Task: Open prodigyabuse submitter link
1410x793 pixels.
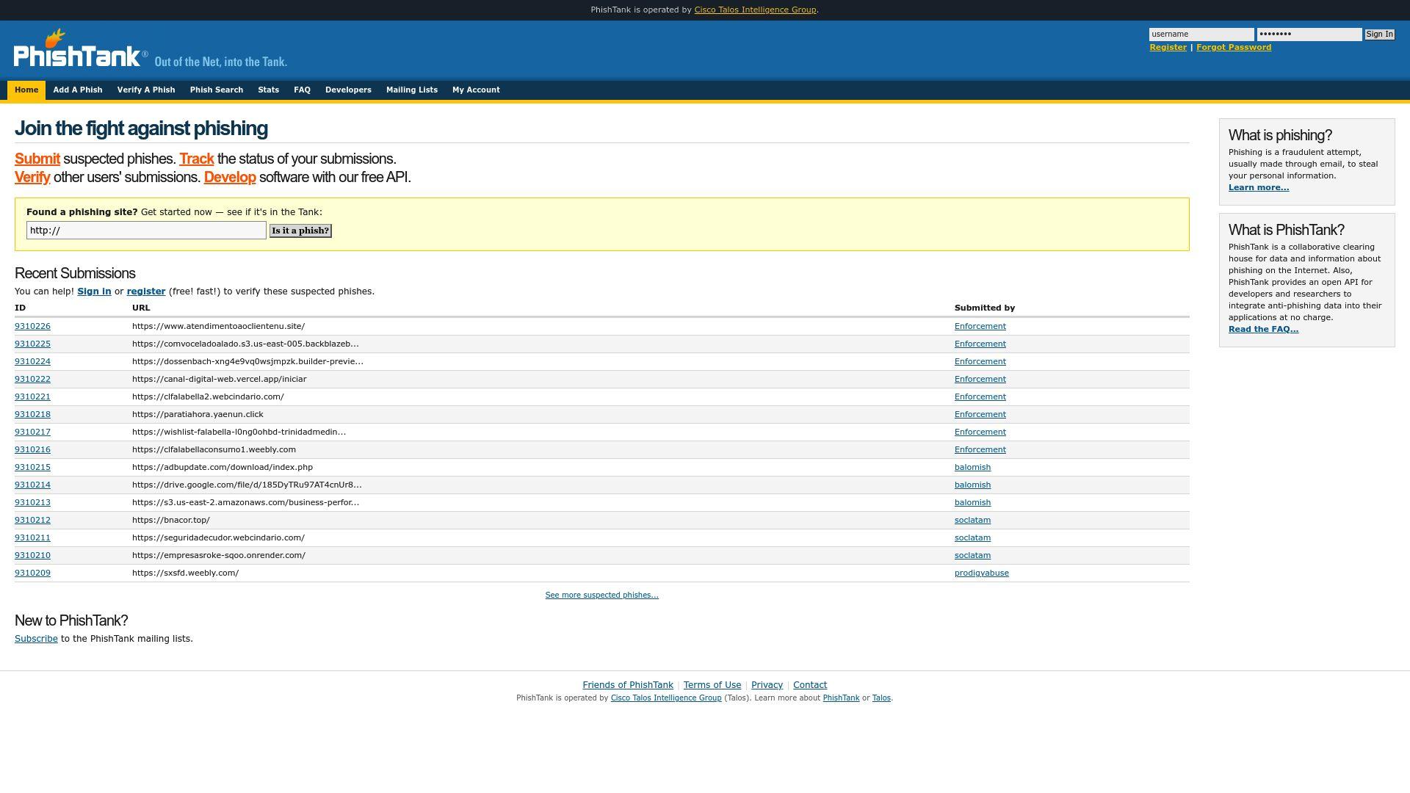Action: click(x=981, y=573)
